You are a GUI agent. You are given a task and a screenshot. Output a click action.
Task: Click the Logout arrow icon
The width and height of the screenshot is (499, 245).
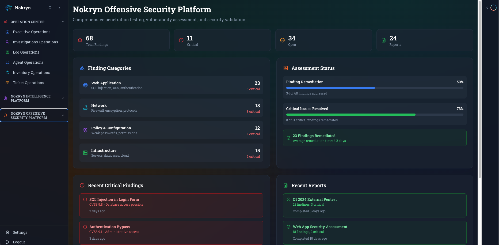point(7,242)
